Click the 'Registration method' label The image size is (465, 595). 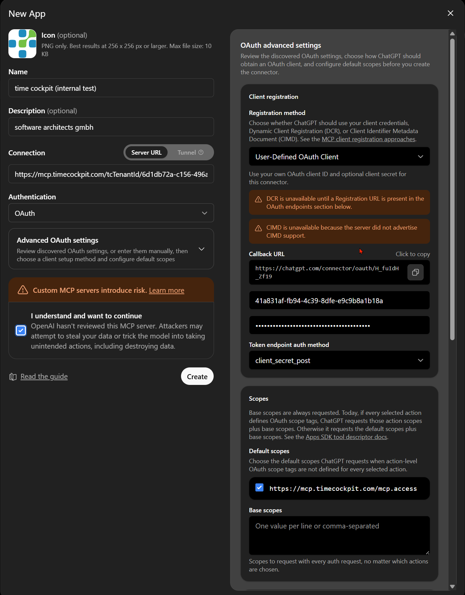point(277,113)
